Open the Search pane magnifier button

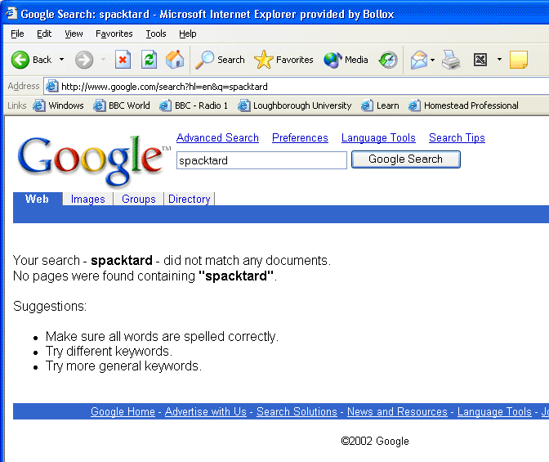pos(221,60)
